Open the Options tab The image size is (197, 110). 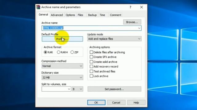pyautogui.click(x=70, y=15)
